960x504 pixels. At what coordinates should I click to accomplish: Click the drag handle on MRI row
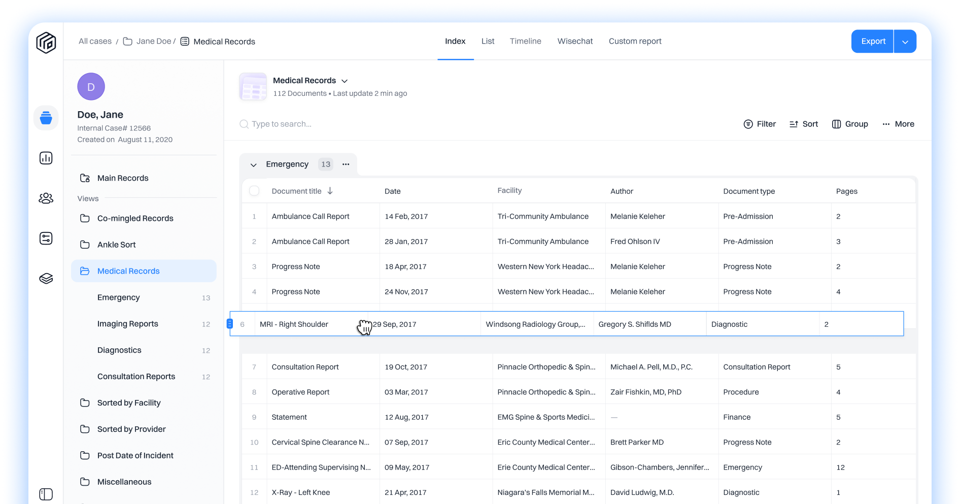(230, 324)
